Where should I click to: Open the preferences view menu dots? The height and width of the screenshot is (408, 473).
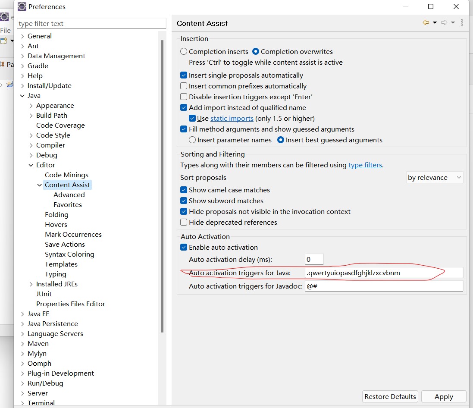point(462,22)
